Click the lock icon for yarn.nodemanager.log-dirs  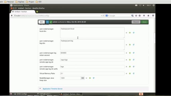[x=126, y=45]
